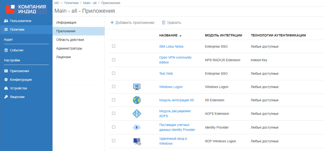Image resolution: width=324 pixels, height=151 pixels.
Task: Select the Test Web row checkbox
Action: point(114,73)
